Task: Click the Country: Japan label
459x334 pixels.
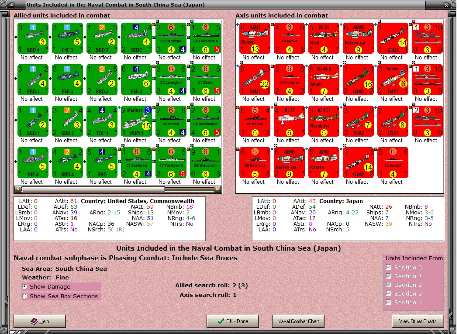Action: [x=341, y=201]
